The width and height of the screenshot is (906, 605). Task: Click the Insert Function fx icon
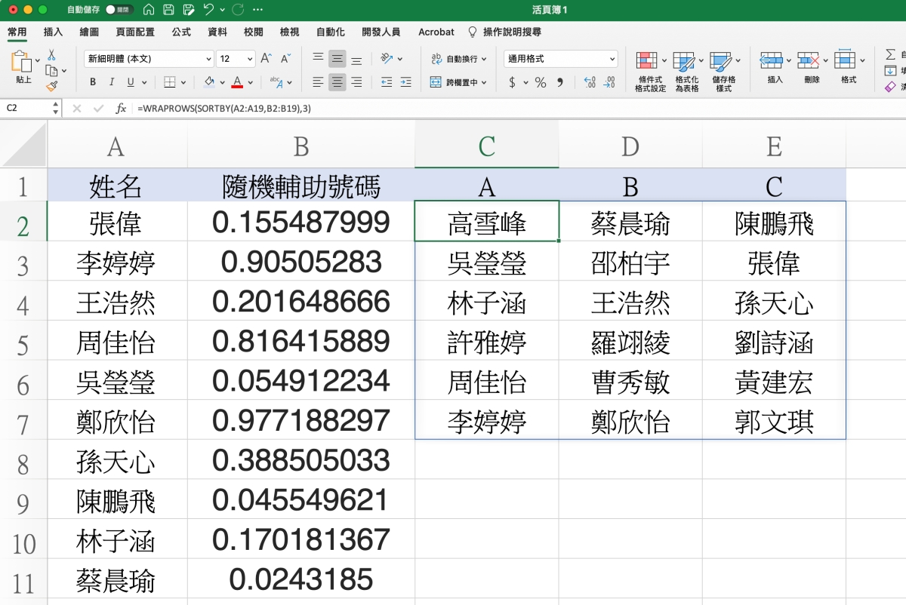tap(121, 109)
